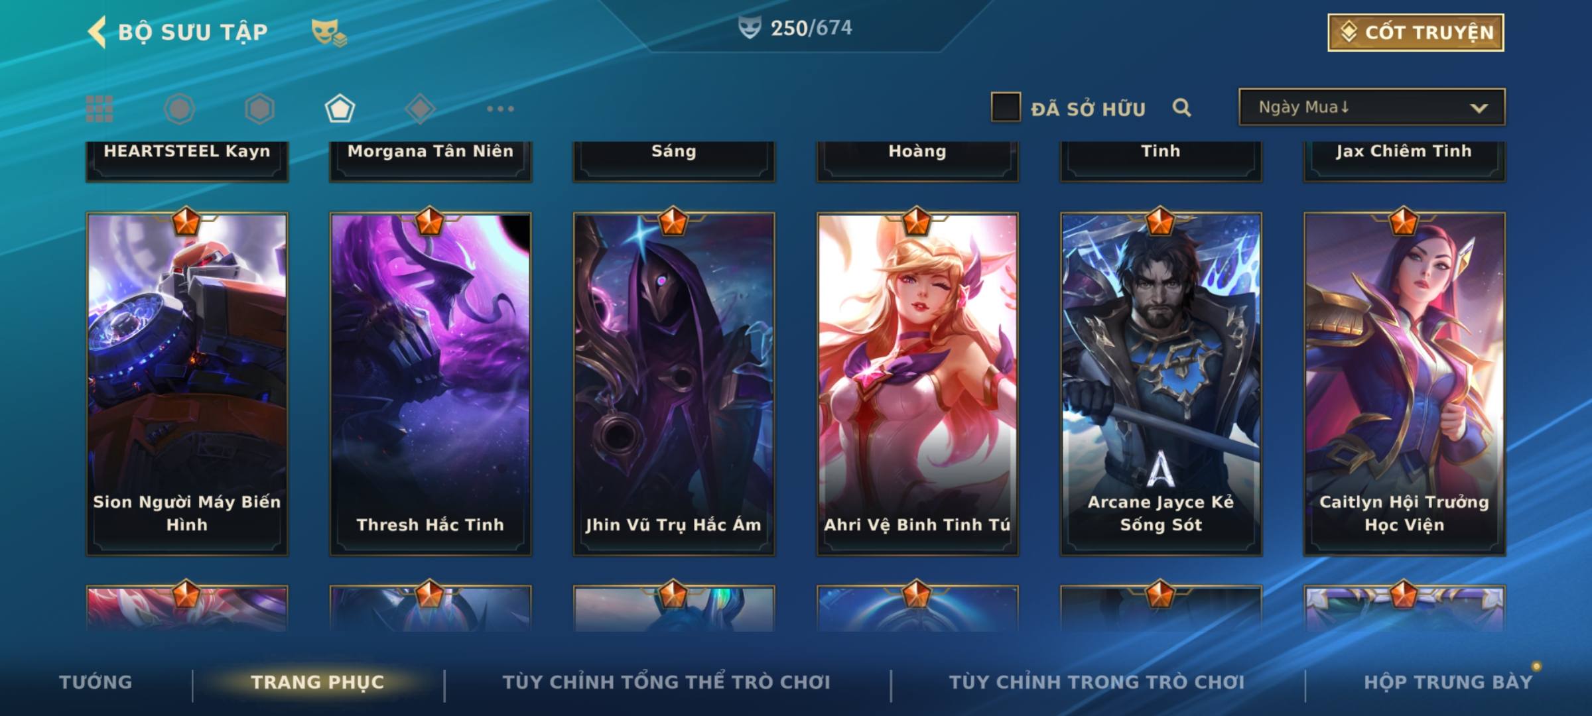
Task: Select Arcane Jayce Kẻ Sống Sót skin
Action: tap(1161, 383)
